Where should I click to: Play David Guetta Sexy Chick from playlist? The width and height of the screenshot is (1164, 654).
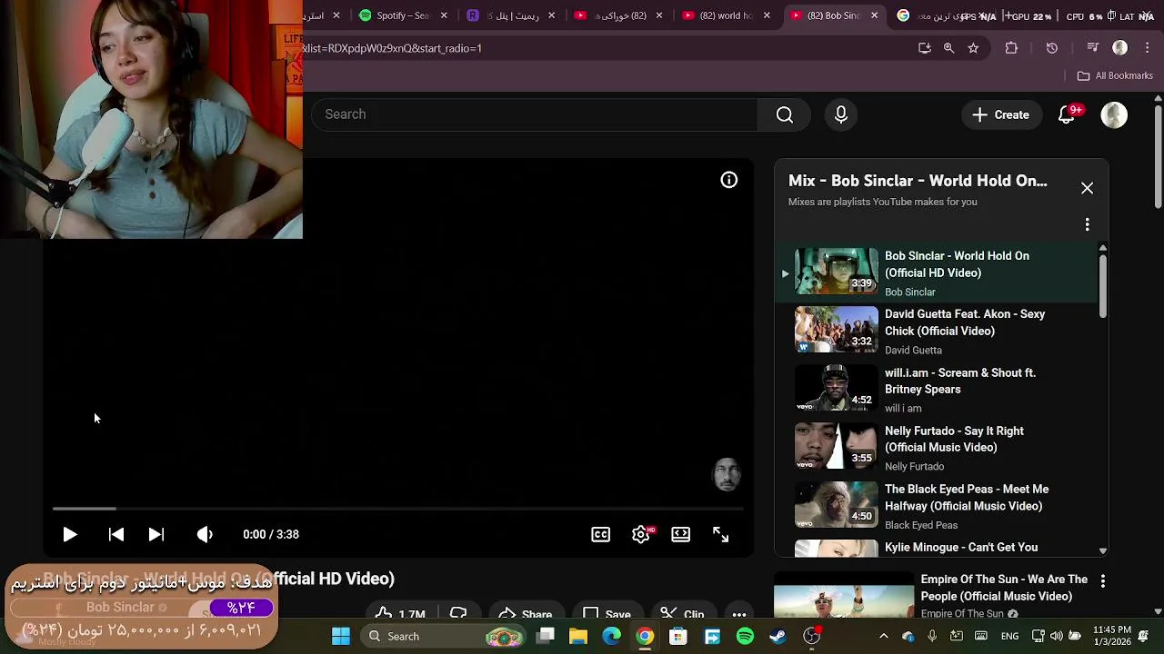tap(937, 332)
